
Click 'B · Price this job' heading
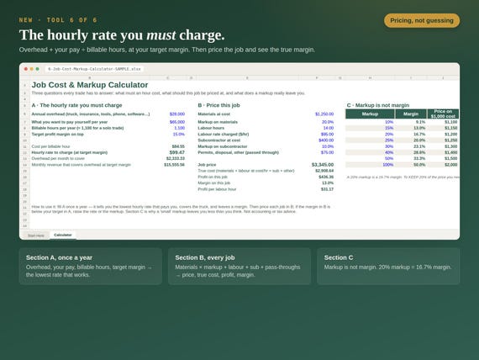click(218, 105)
